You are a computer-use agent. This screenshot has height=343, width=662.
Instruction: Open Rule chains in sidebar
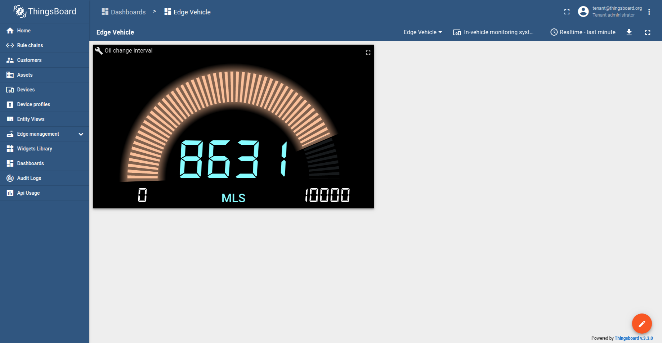pyautogui.click(x=30, y=45)
